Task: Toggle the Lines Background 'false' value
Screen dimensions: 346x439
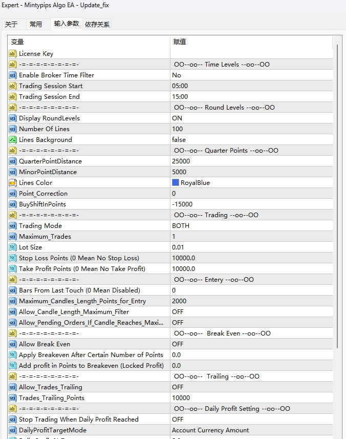Action: point(251,140)
